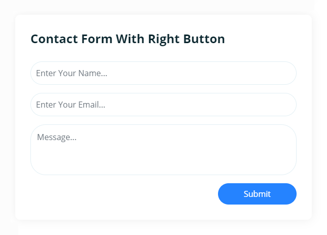
Task: Select the Enter Your Email field
Action: click(x=163, y=105)
